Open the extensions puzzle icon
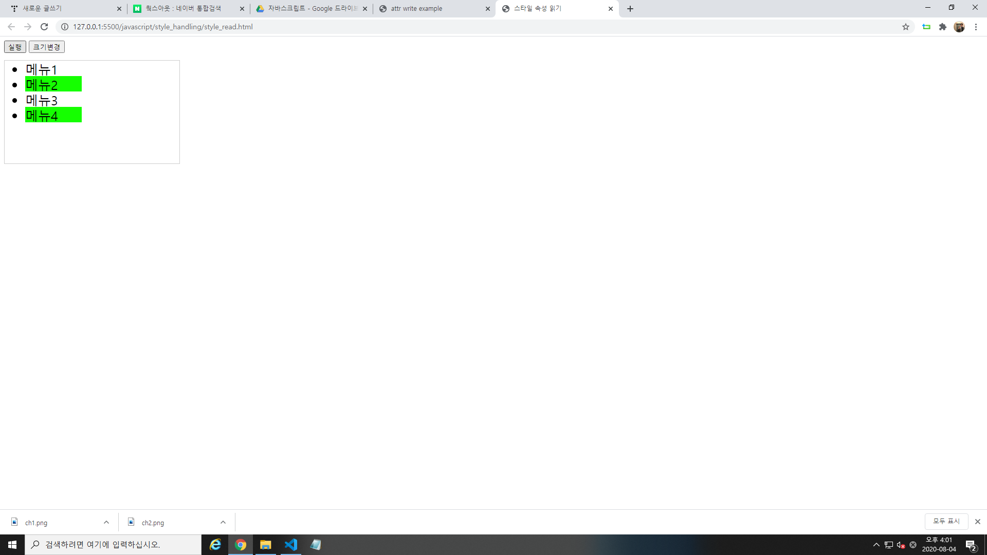 coord(942,27)
